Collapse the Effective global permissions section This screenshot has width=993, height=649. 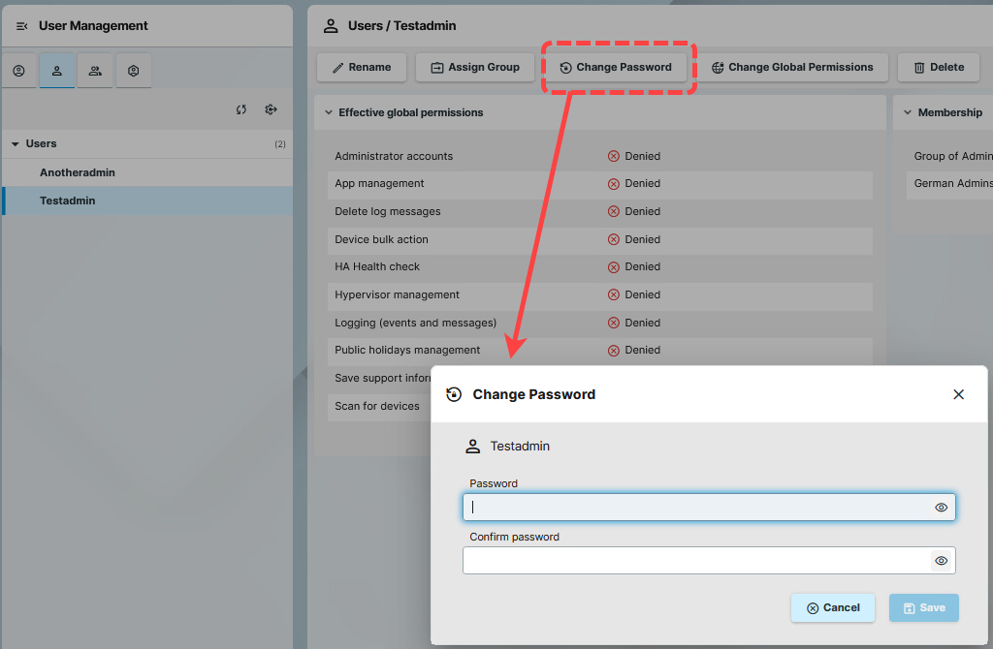(331, 111)
